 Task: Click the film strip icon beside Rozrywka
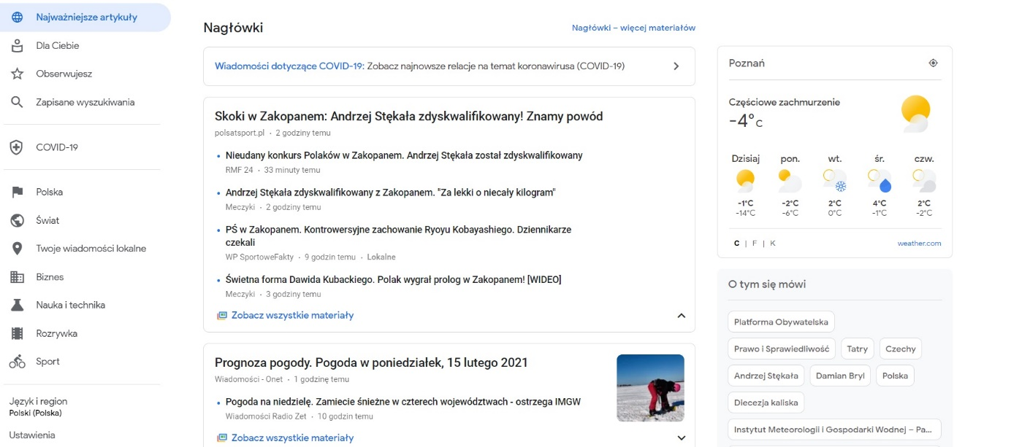(x=17, y=333)
